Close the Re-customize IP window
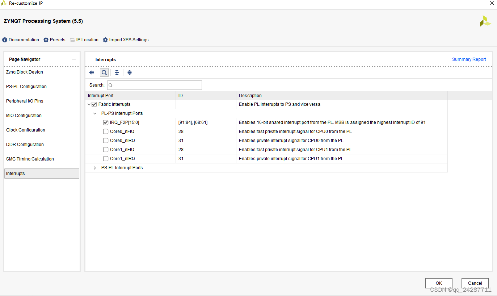Screen dimensions: 497x296 coord(492,3)
